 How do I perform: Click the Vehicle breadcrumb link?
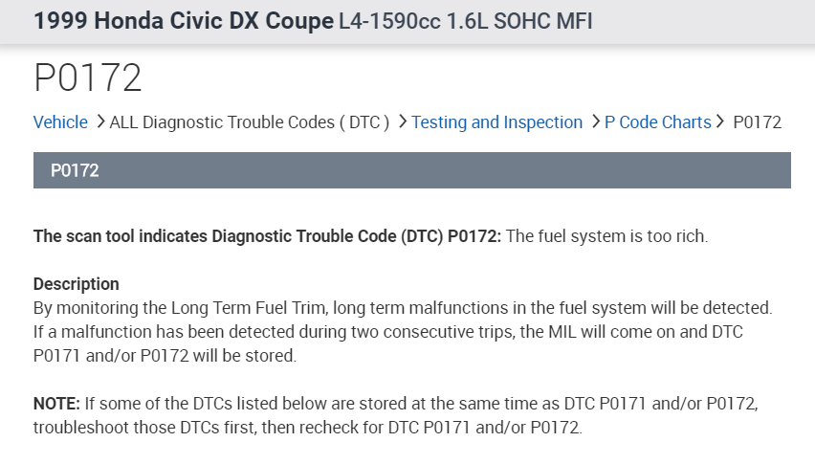[60, 122]
